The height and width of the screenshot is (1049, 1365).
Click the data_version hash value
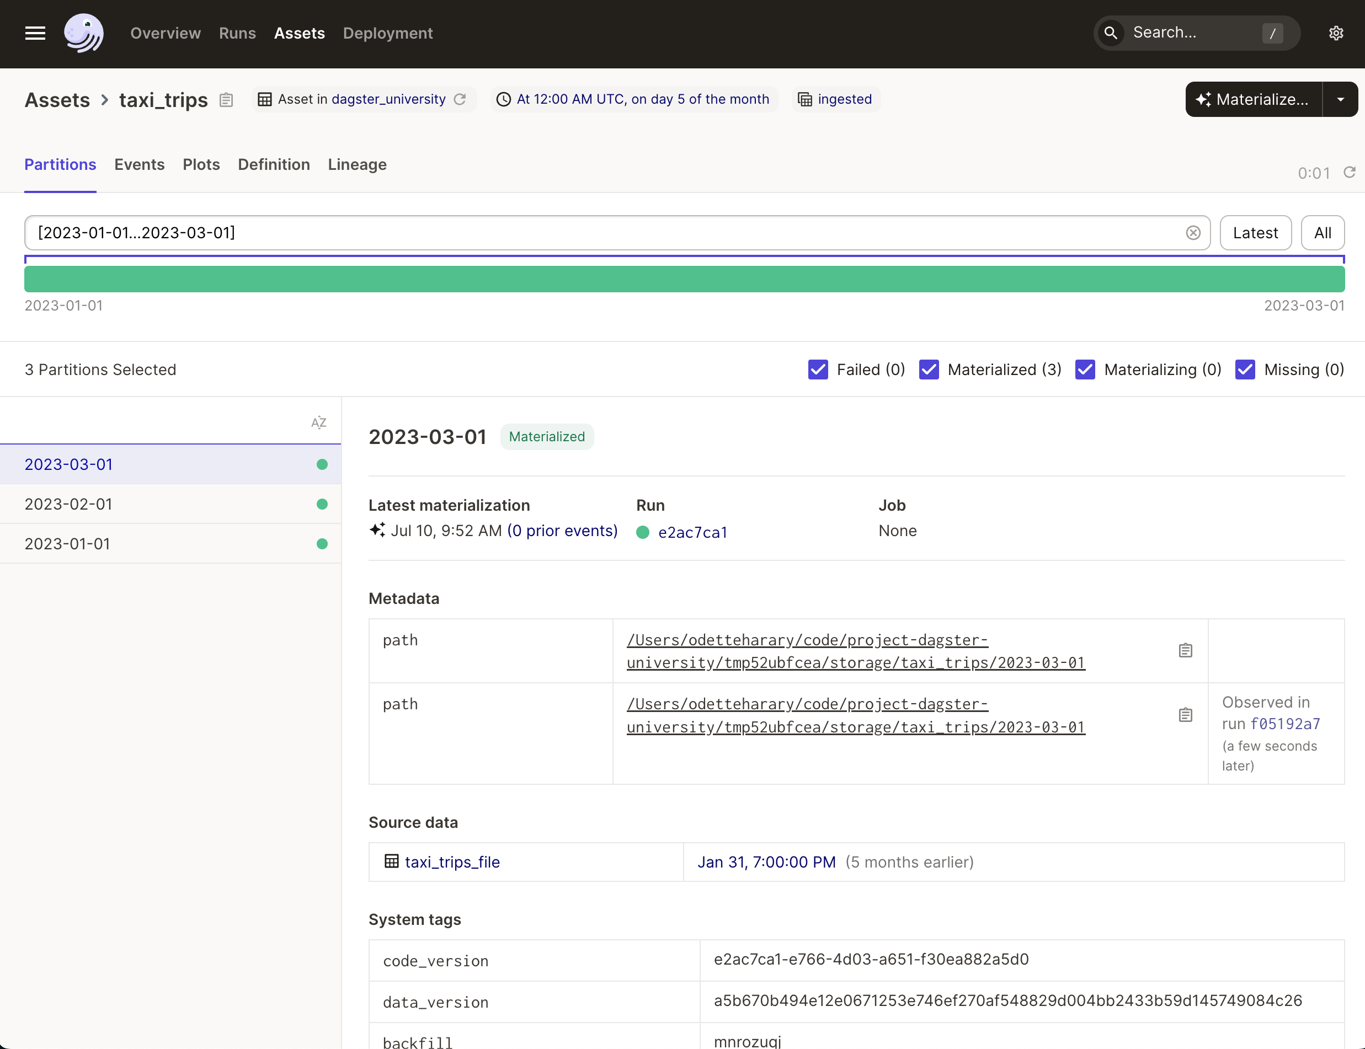tap(1007, 1001)
